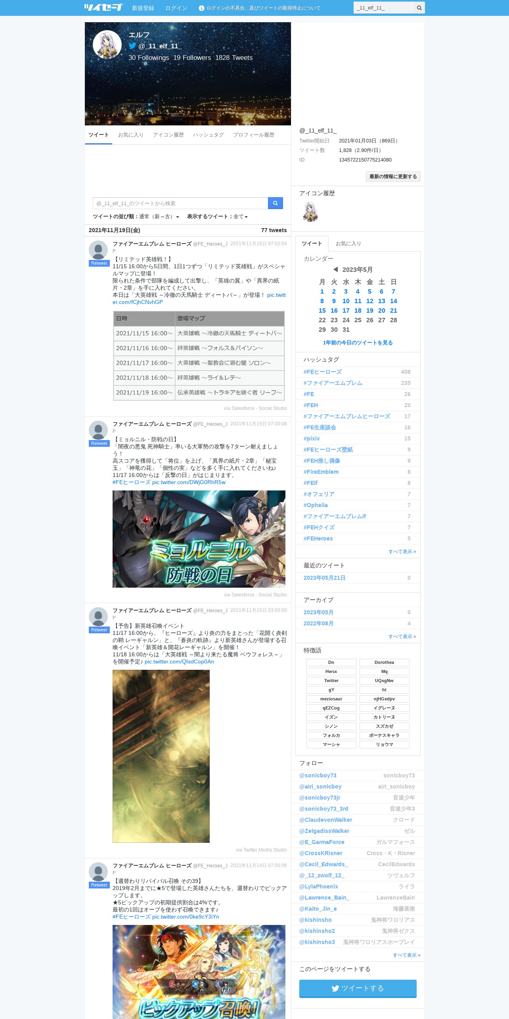Image resolution: width=509 pixels, height=1019 pixels.
Task: Click ログイン in header
Action: 176,8
